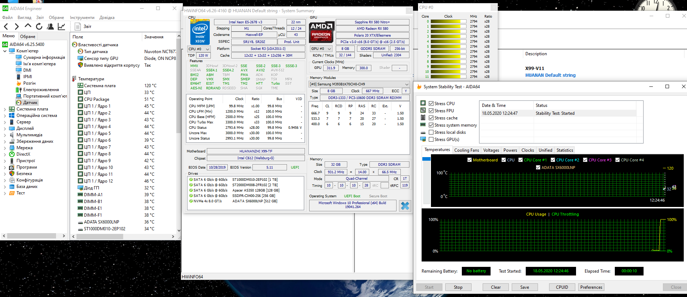Uncheck ADATA SX6000LNP in graph legend
The width and height of the screenshot is (687, 297).
538,167
